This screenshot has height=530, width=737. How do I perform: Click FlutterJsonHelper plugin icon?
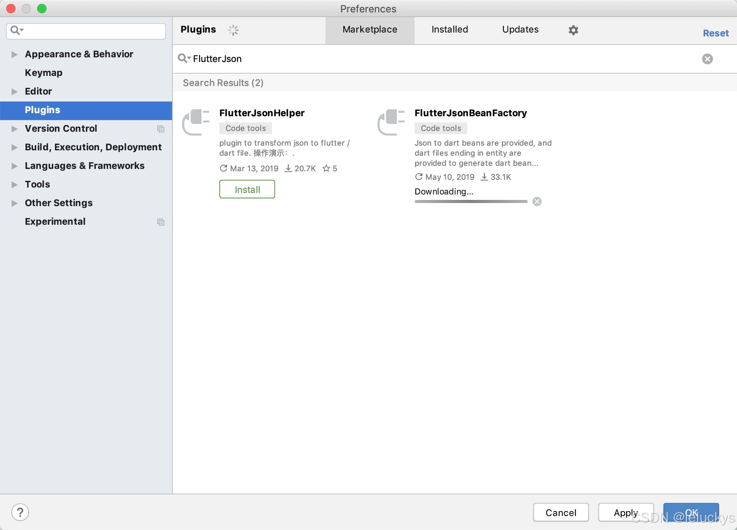click(x=196, y=122)
